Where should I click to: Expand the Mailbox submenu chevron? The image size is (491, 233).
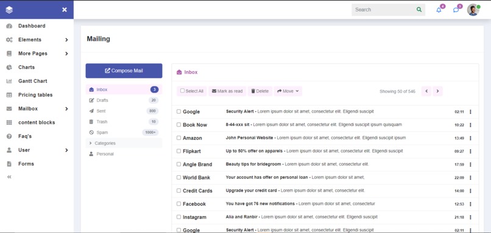pos(66,109)
